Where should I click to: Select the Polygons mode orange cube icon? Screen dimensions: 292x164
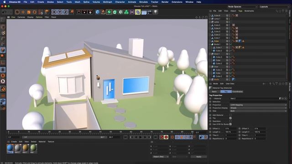3,50
